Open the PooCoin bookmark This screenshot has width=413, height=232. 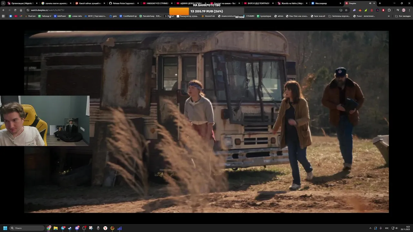pyautogui.click(x=30, y=16)
